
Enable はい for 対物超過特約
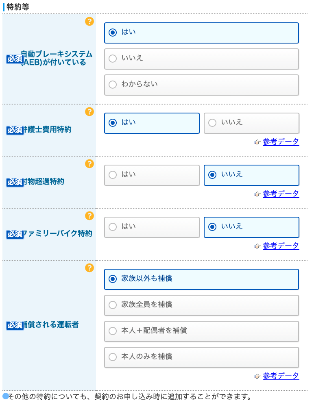coord(152,175)
